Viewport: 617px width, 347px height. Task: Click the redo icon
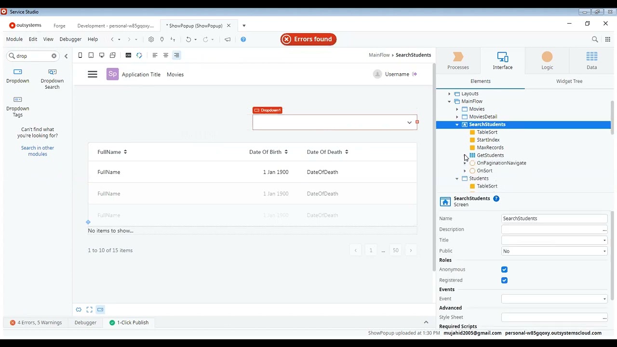coord(205,40)
